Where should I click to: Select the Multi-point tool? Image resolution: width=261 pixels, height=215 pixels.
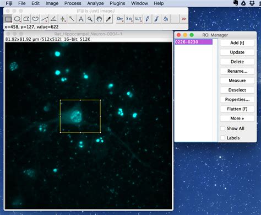click(x=63, y=19)
